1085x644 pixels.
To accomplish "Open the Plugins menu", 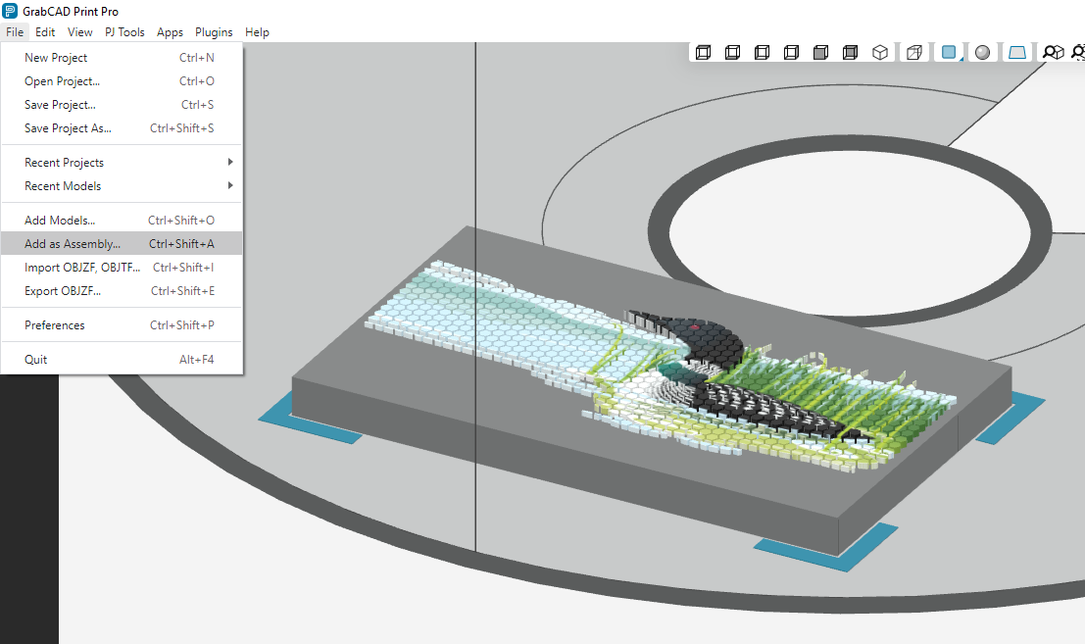I will [214, 32].
